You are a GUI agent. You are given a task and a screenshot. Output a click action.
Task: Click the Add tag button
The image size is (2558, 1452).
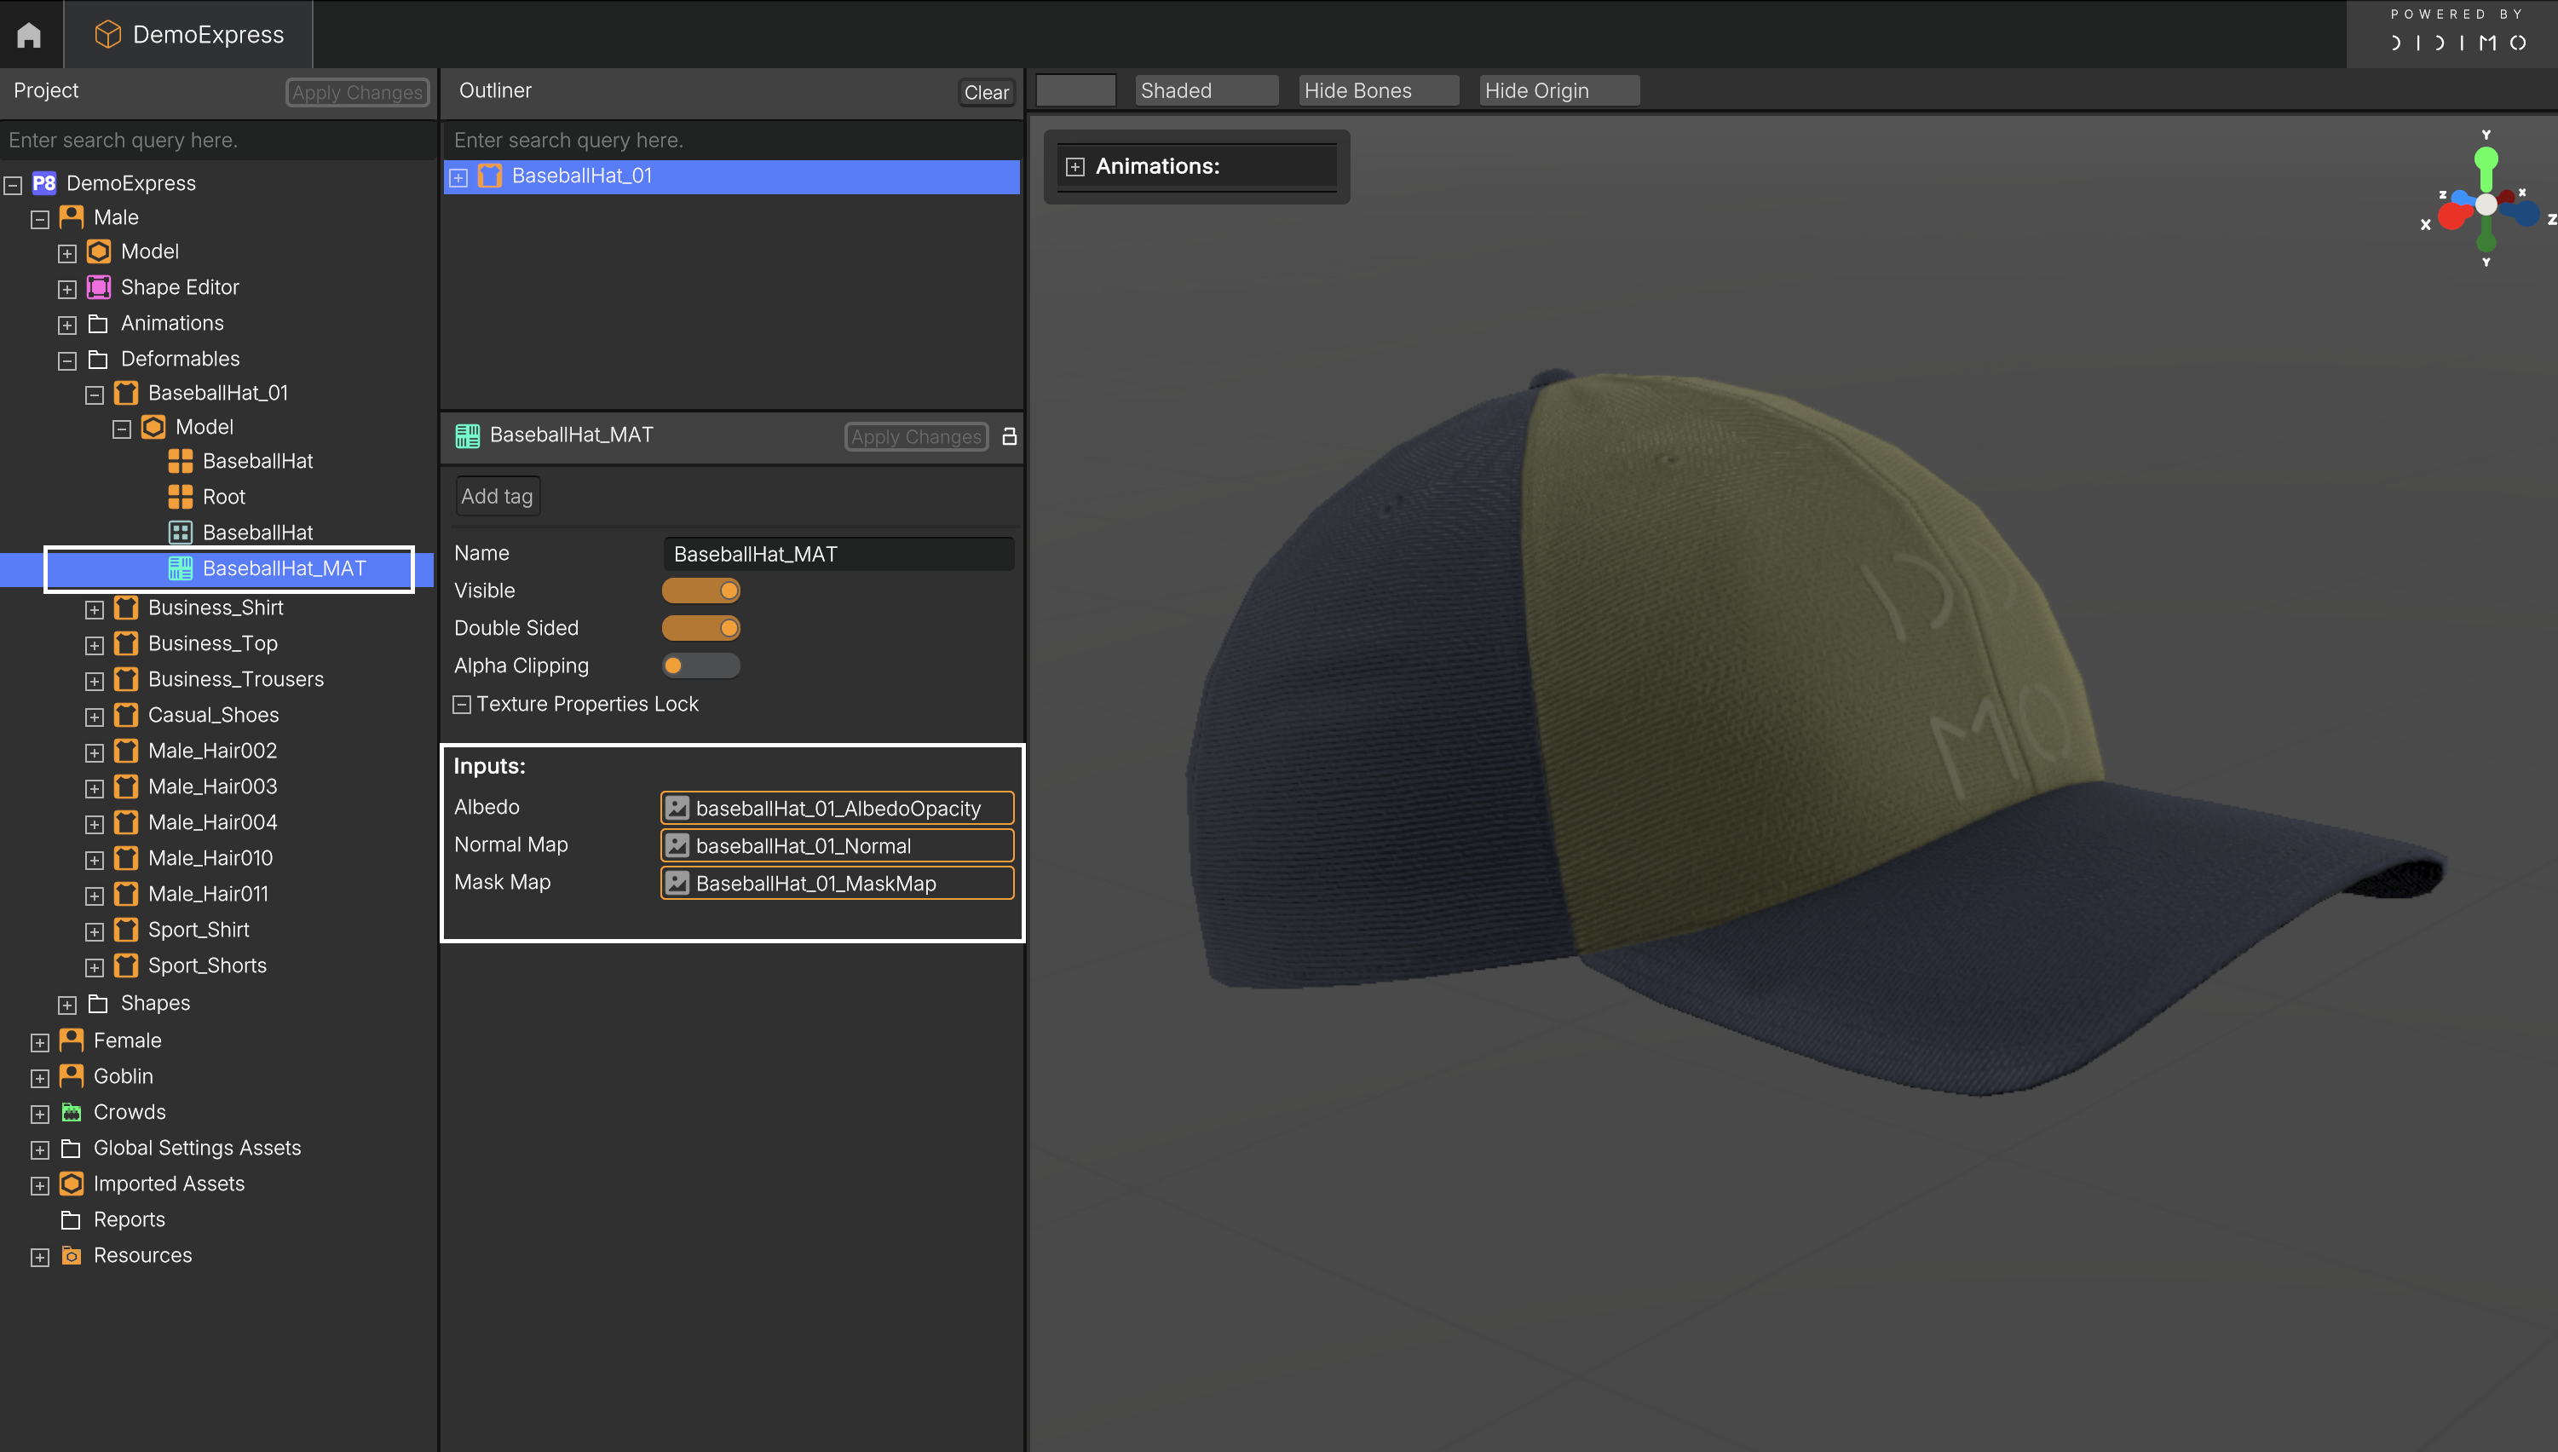(x=497, y=496)
